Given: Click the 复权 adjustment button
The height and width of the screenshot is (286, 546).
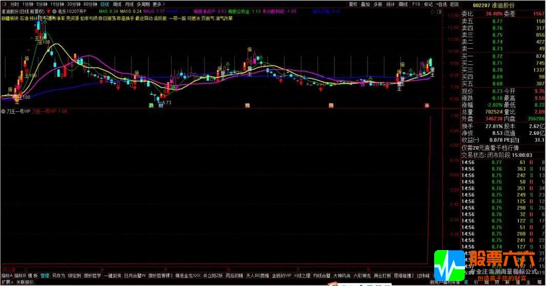Looking at the screenshot, I should point(353,5).
